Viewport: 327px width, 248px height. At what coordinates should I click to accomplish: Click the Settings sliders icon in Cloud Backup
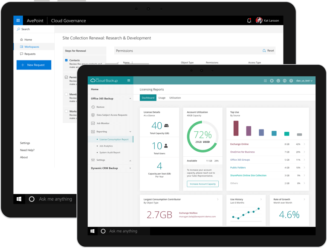pos(93,160)
